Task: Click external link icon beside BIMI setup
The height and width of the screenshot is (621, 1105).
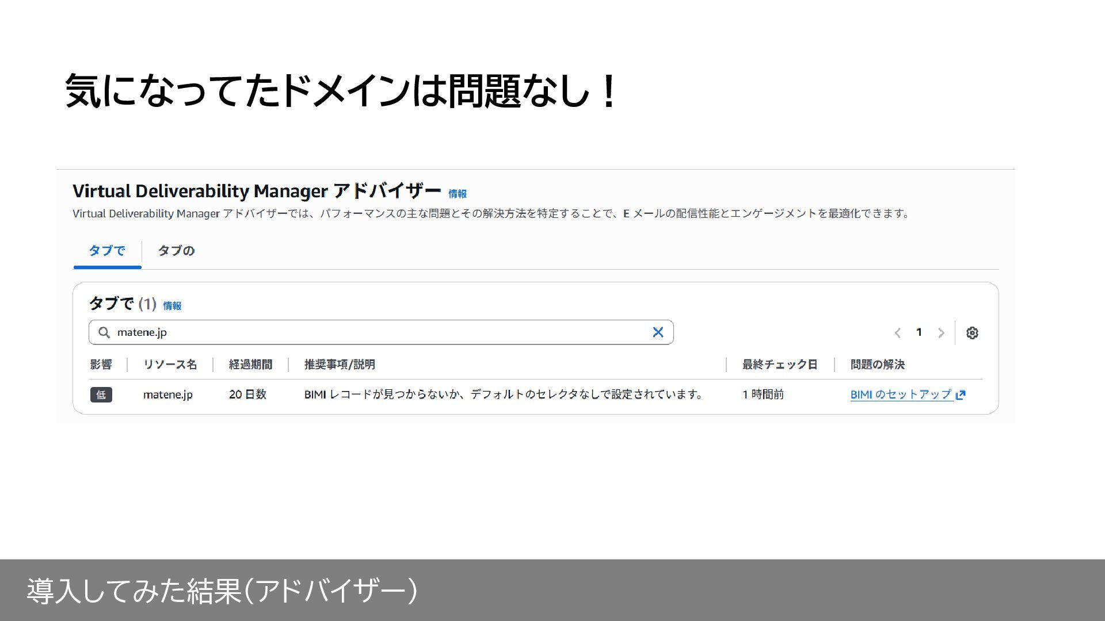Action: click(x=961, y=395)
